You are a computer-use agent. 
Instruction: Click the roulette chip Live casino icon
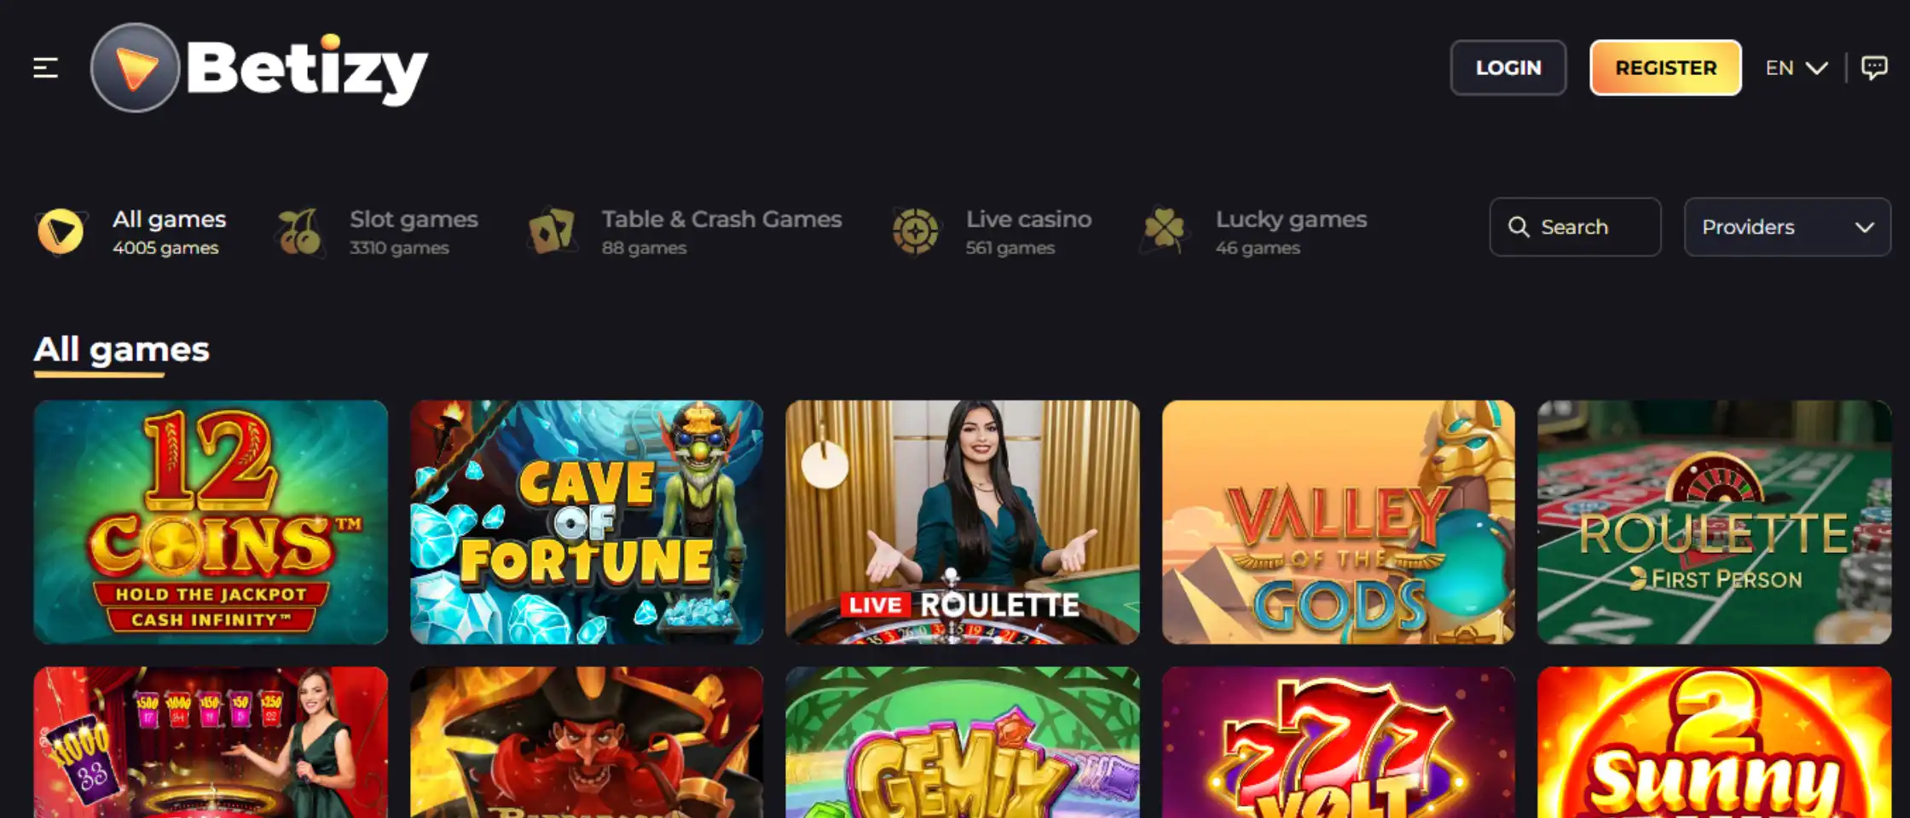915,232
